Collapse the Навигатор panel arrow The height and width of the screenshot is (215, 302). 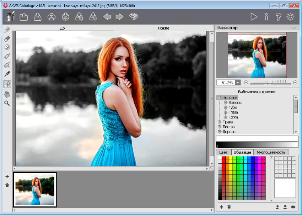pyautogui.click(x=294, y=28)
